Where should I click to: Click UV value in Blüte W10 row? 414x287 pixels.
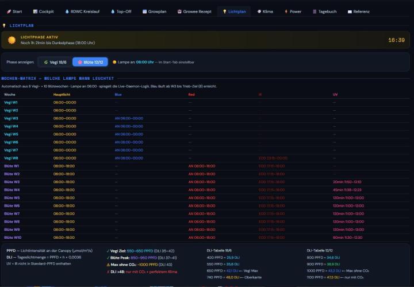pyautogui.click(x=347, y=238)
